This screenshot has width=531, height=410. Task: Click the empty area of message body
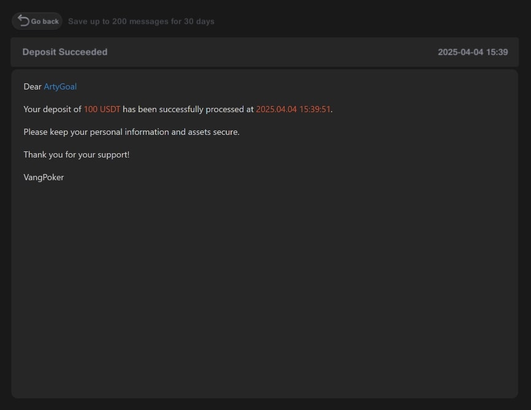pos(265,282)
